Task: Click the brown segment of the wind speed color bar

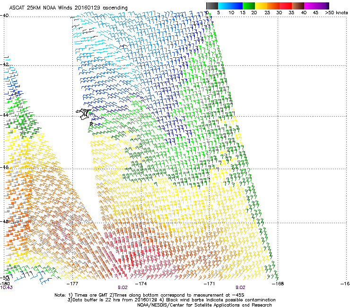Action: 298,6
